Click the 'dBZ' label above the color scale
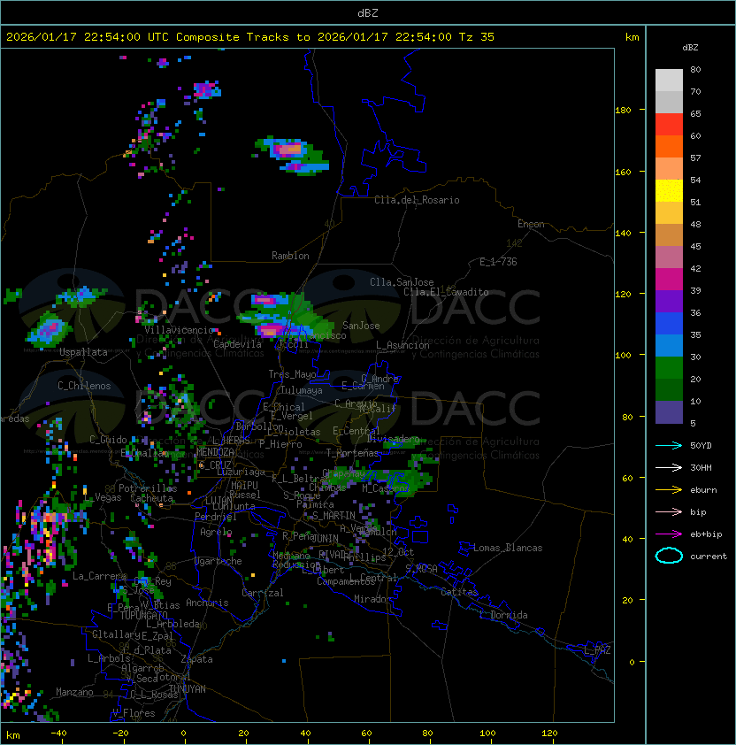 [690, 48]
